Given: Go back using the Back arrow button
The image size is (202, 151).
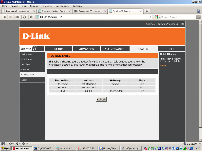Looking at the screenshot, I should (x=5, y=17).
